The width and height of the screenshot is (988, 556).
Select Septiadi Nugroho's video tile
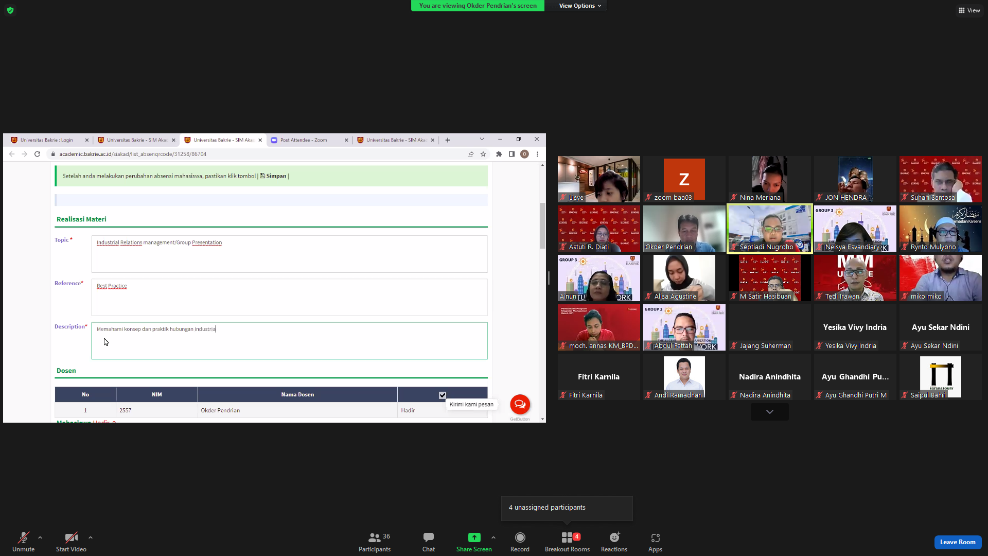click(769, 229)
